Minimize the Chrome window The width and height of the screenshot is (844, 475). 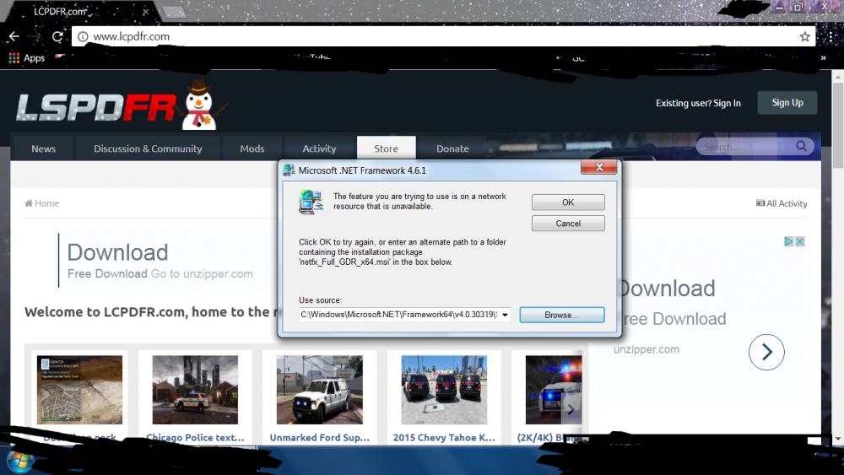(x=778, y=7)
